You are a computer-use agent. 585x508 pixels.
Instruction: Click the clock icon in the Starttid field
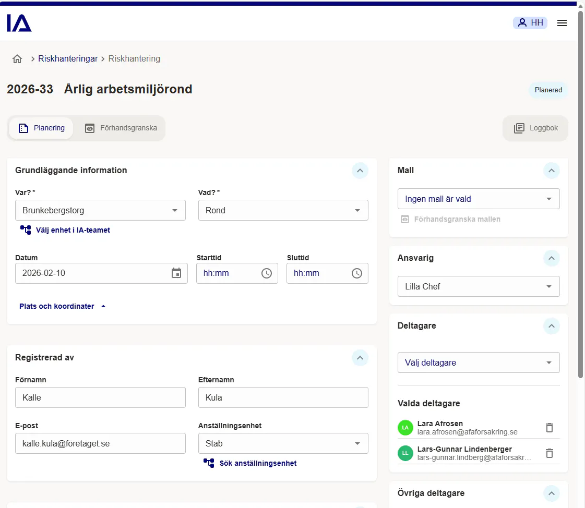(x=266, y=273)
